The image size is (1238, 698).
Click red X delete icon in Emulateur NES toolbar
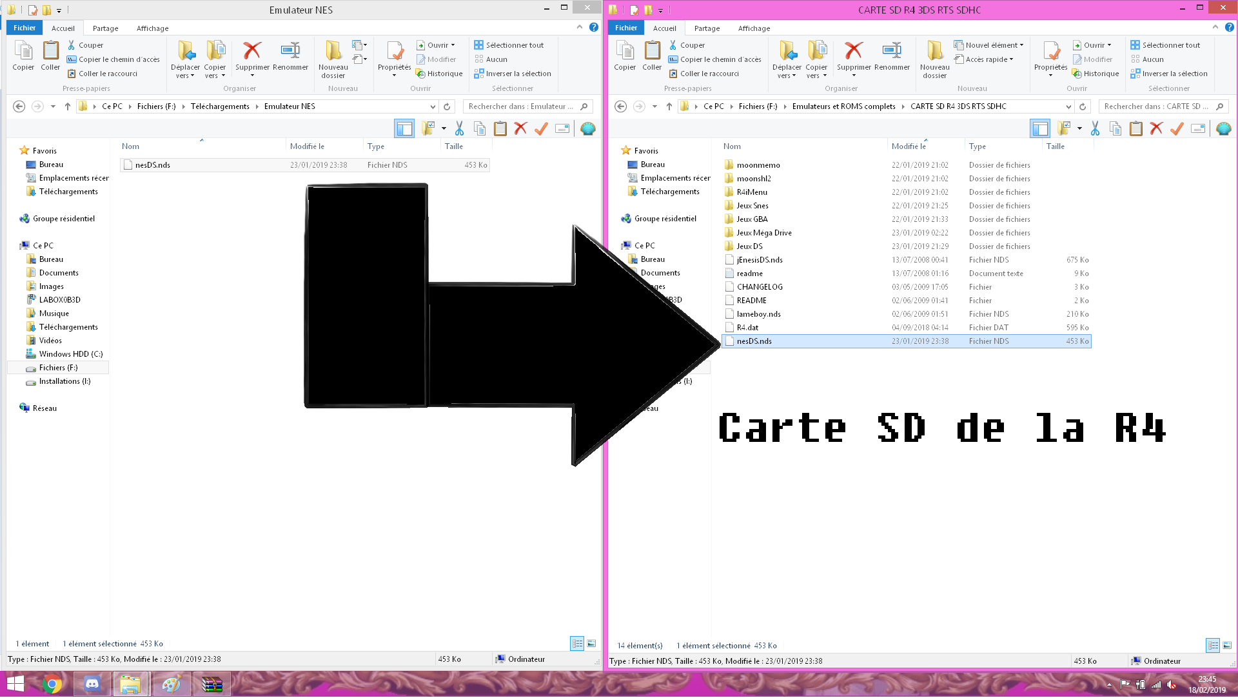(520, 128)
